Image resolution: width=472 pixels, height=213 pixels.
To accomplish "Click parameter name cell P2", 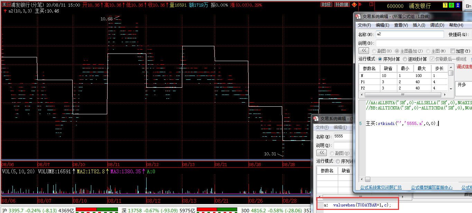I will click(369, 88).
